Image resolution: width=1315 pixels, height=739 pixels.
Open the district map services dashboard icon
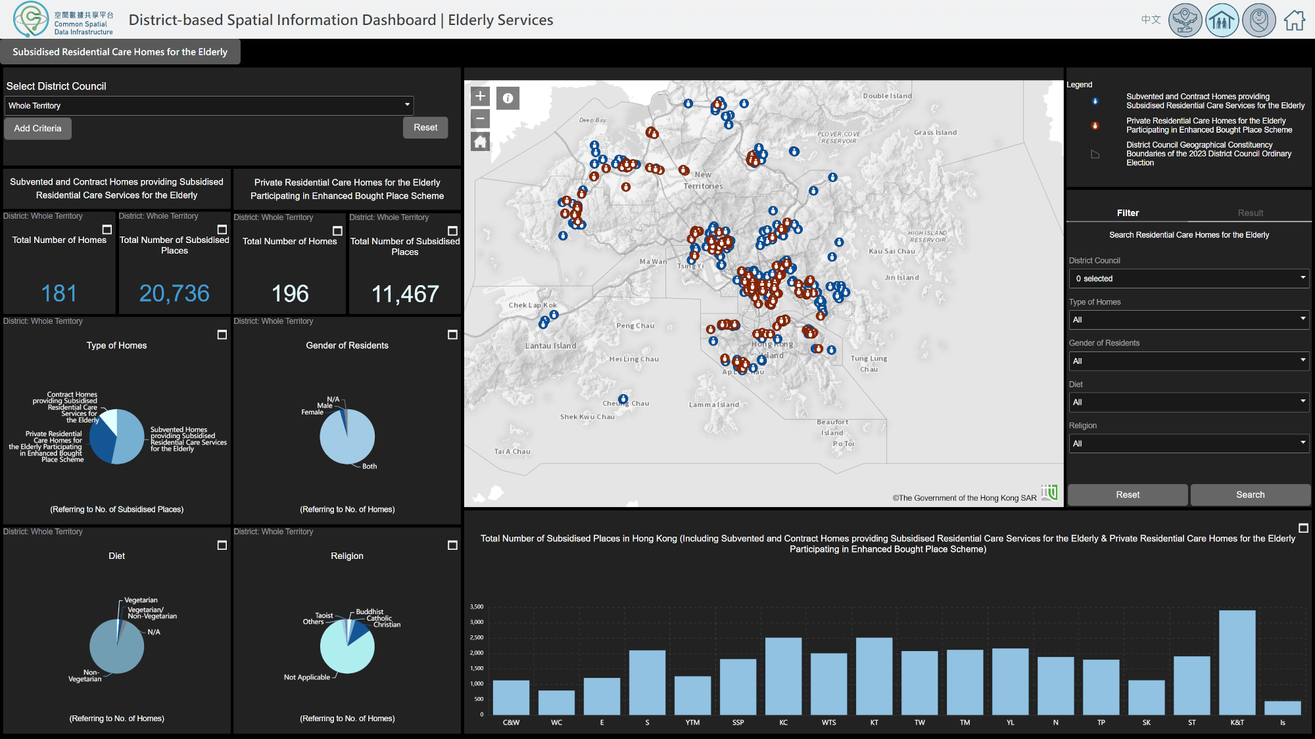coord(1185,20)
